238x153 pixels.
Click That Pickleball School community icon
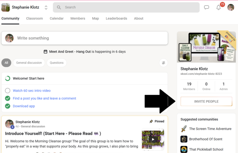tap(184, 149)
